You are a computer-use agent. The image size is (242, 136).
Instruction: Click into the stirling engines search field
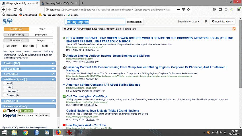coord(95,22)
